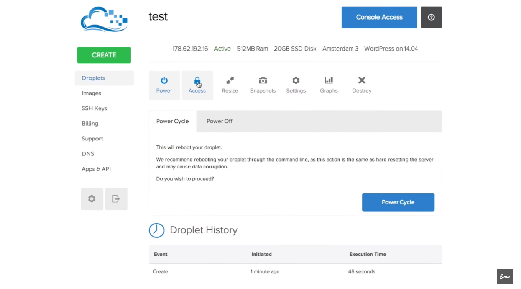The width and height of the screenshot is (521, 289).
Task: Click the Destroy X icon
Action: (x=362, y=81)
